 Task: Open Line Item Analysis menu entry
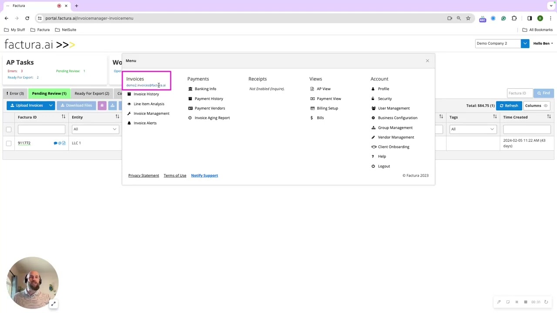[x=149, y=104]
